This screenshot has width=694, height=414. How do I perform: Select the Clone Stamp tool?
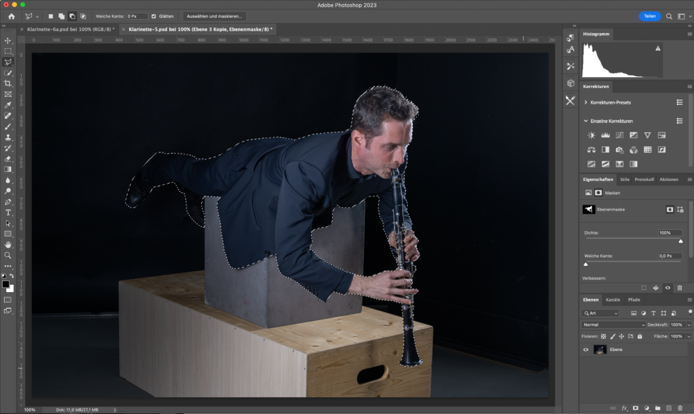pos(8,137)
